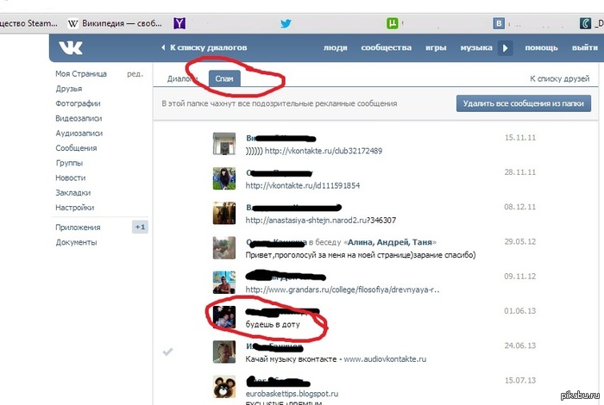Open Сообщения in sidebar

tap(76, 148)
